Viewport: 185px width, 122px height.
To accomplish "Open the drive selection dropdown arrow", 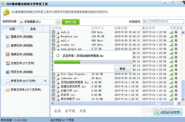I will pyautogui.click(x=58, y=22).
